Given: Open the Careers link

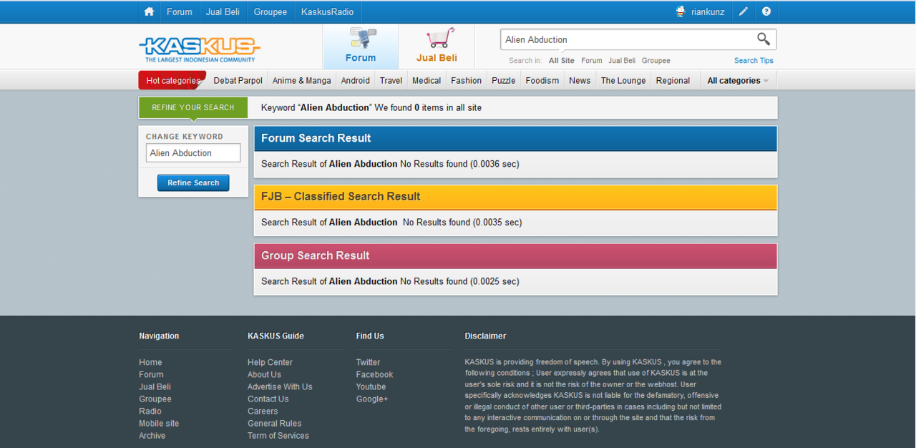Looking at the screenshot, I should pyautogui.click(x=263, y=411).
